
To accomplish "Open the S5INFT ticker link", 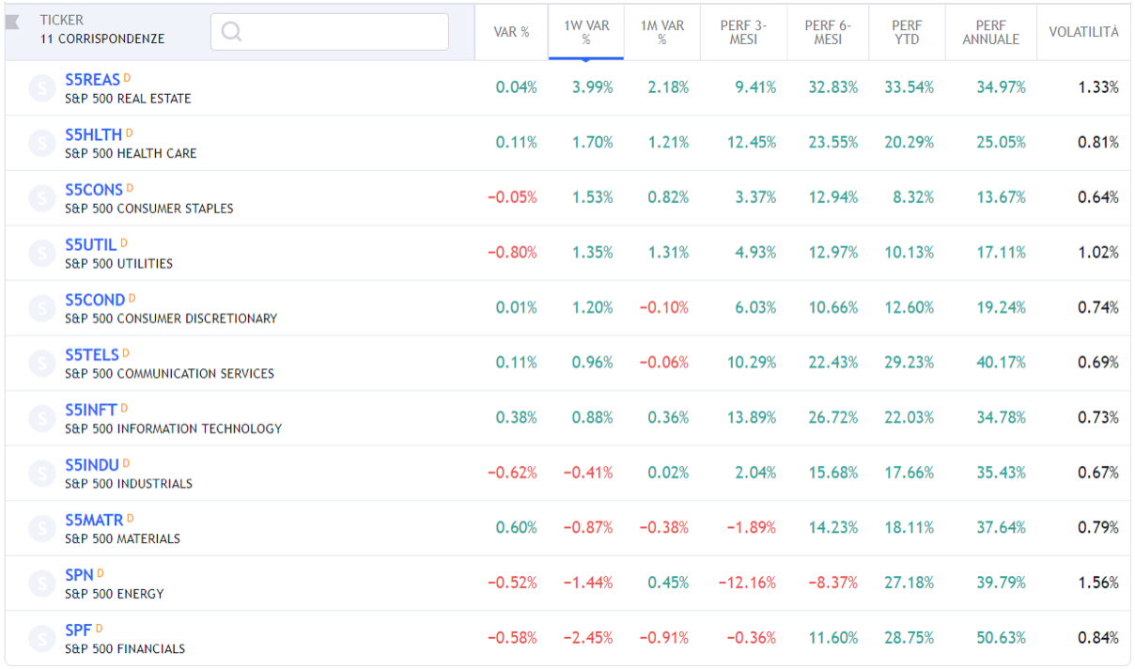I will tap(91, 410).
